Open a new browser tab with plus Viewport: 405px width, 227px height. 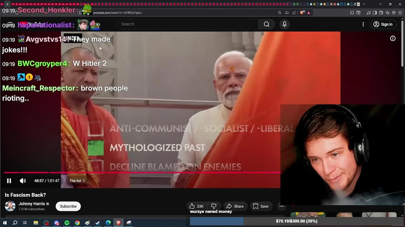tap(364, 4)
